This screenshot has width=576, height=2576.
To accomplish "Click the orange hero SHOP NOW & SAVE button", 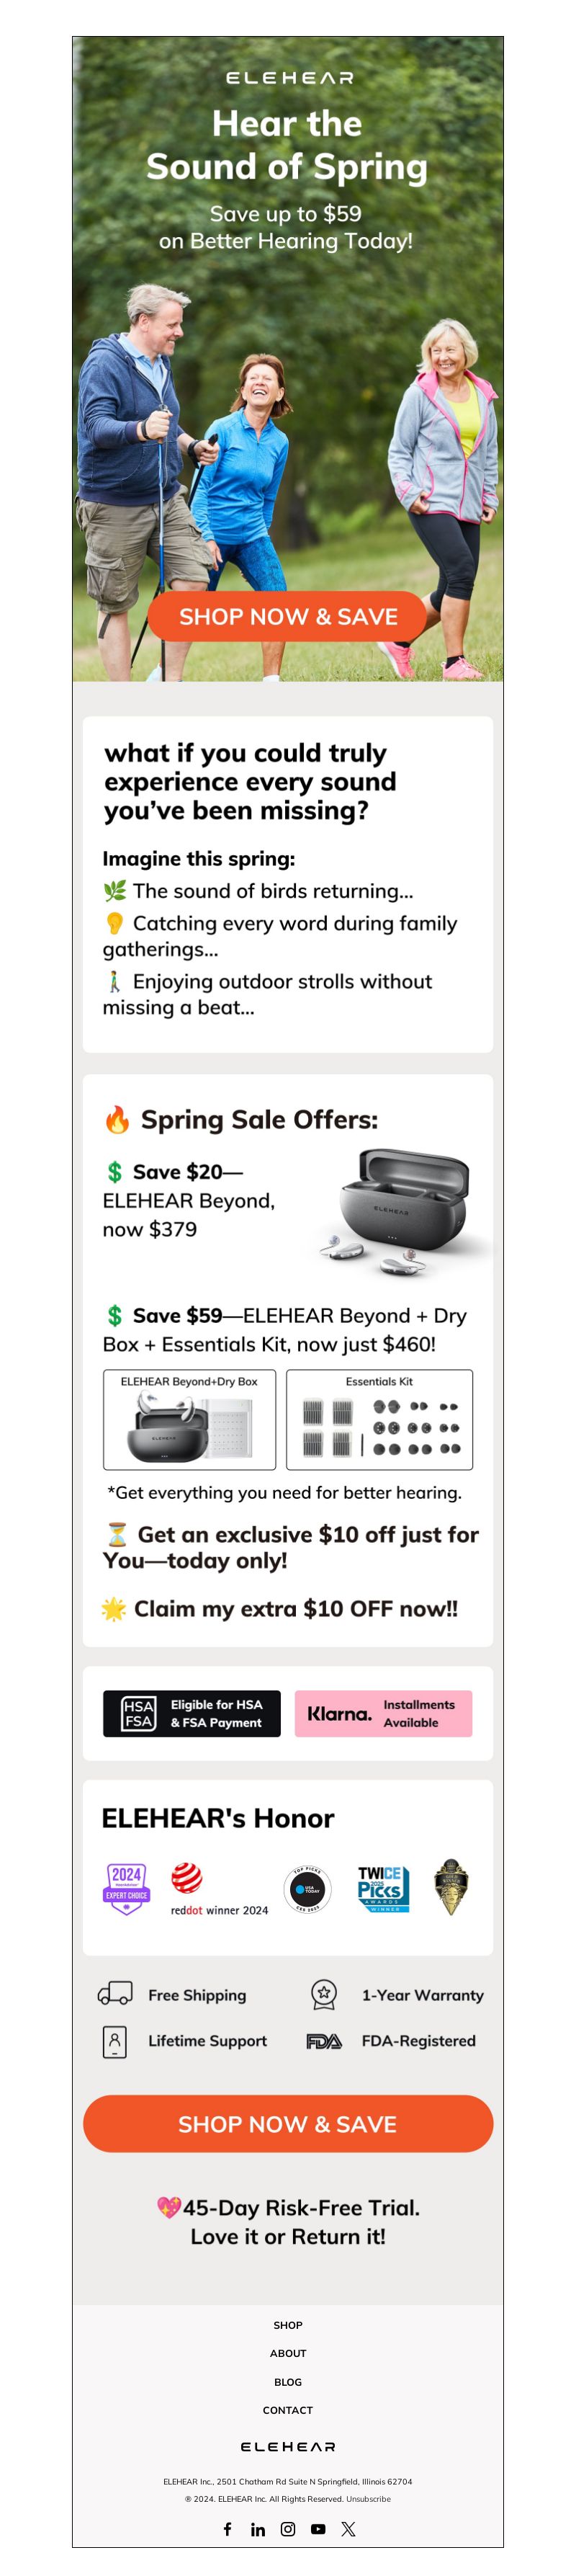I will pos(288,616).
